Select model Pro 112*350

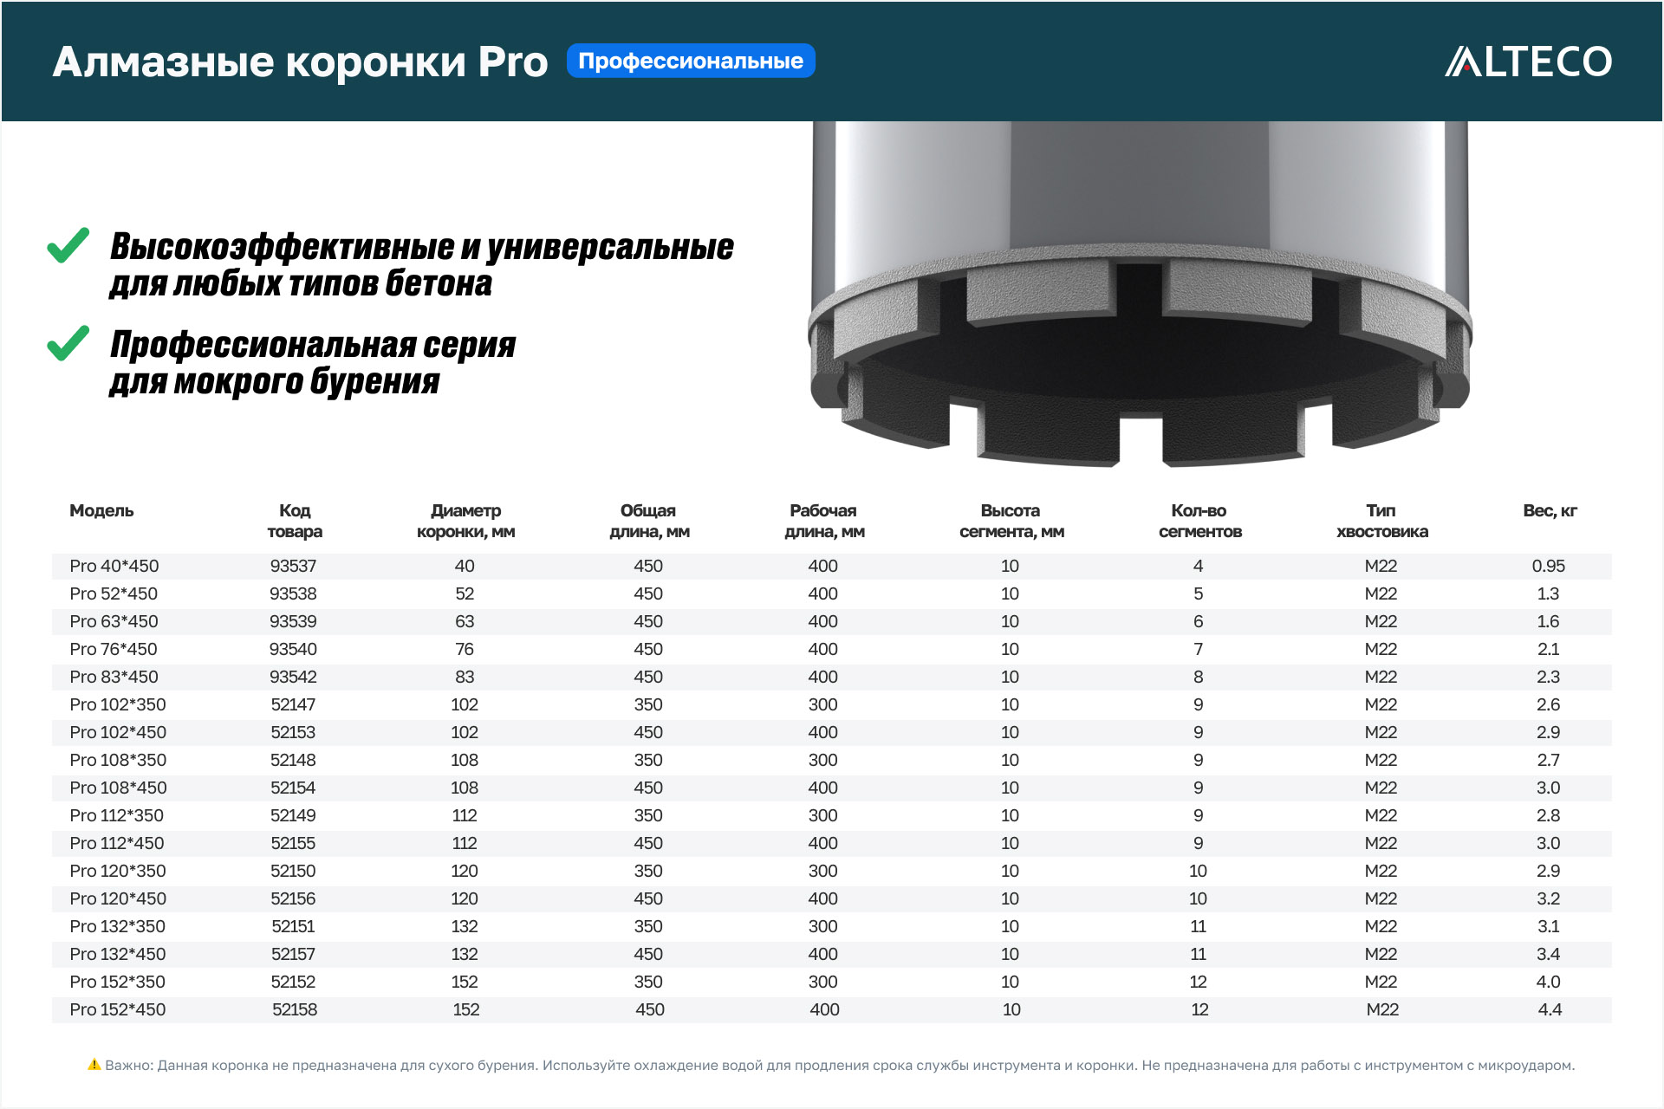[116, 815]
